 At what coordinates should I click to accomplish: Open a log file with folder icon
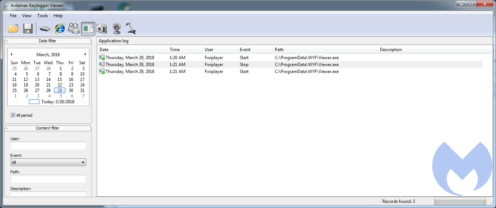(x=14, y=28)
